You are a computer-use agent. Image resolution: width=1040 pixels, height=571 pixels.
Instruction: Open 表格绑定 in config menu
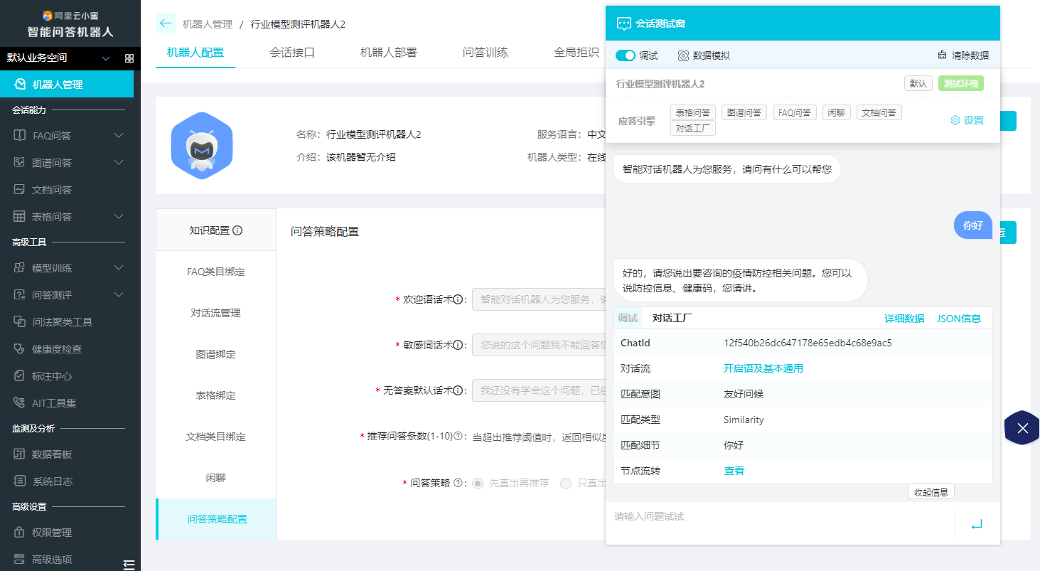216,395
